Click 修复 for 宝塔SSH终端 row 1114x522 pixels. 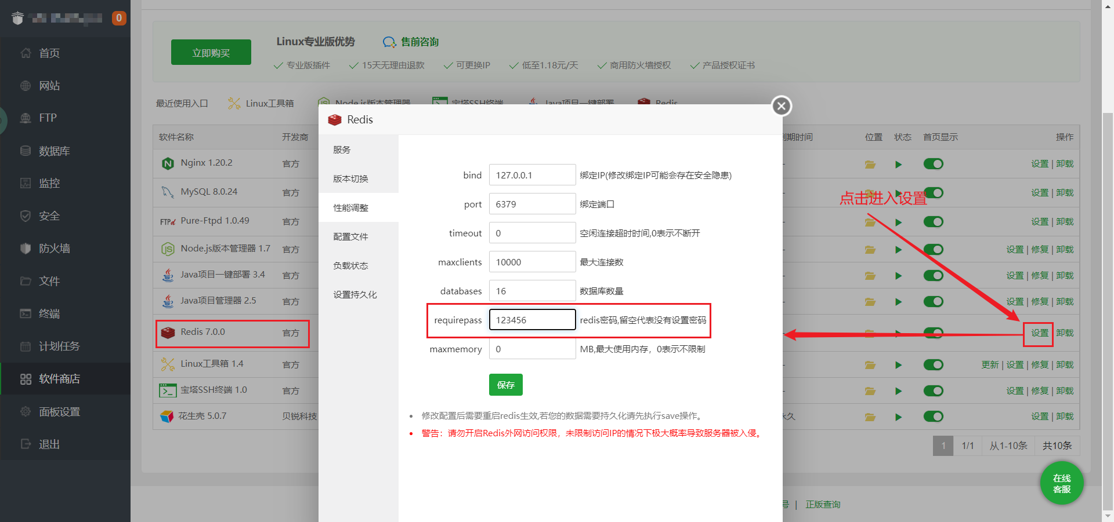1040,390
